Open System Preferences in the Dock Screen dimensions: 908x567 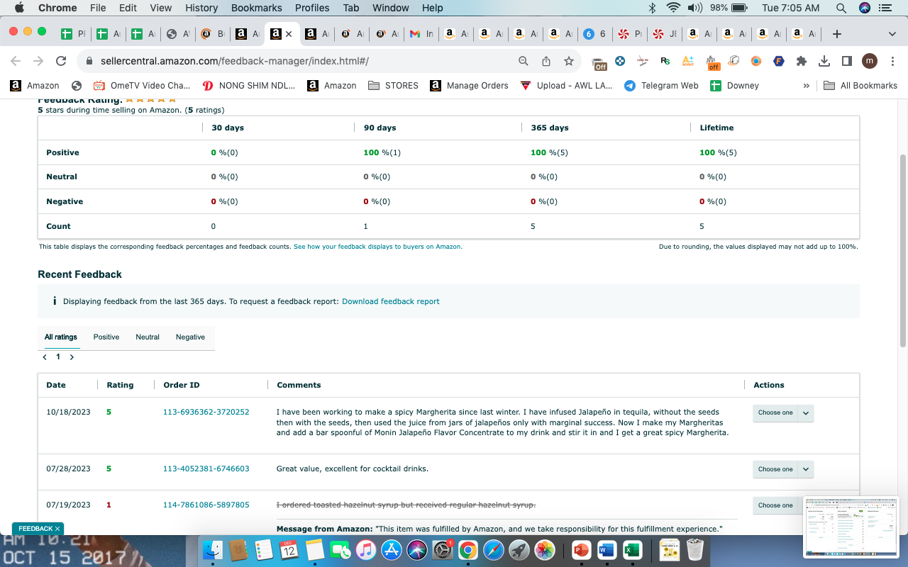point(443,550)
